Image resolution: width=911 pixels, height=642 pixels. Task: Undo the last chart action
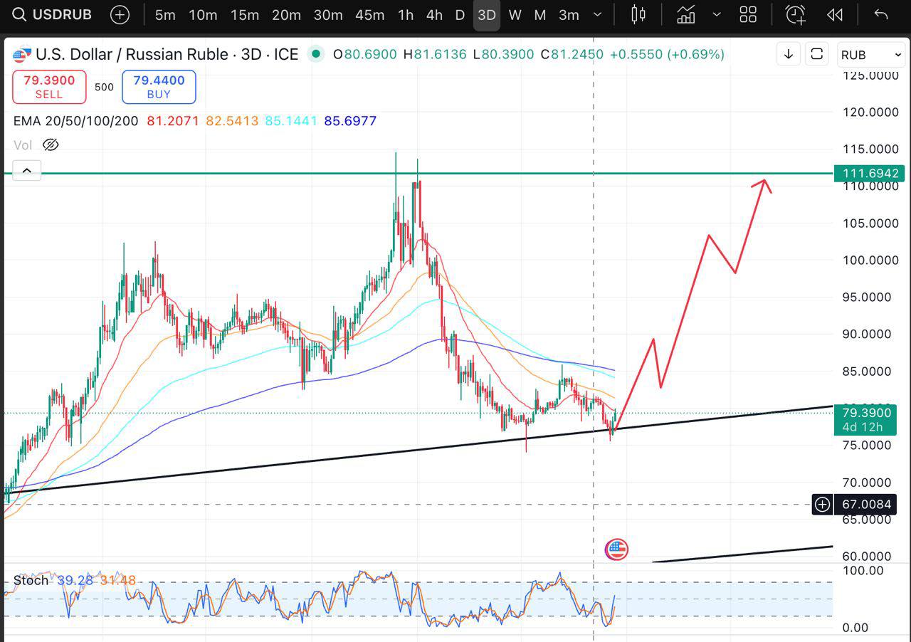click(880, 15)
